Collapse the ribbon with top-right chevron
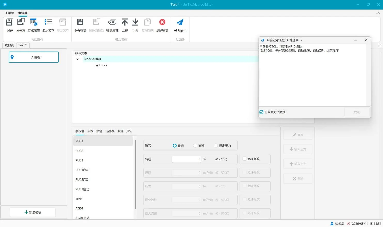The width and height of the screenshot is (383, 227). [x=378, y=13]
